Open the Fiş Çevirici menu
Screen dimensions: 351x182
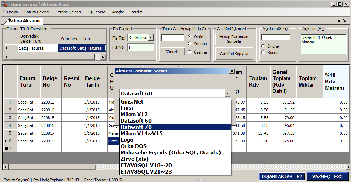(96, 12)
